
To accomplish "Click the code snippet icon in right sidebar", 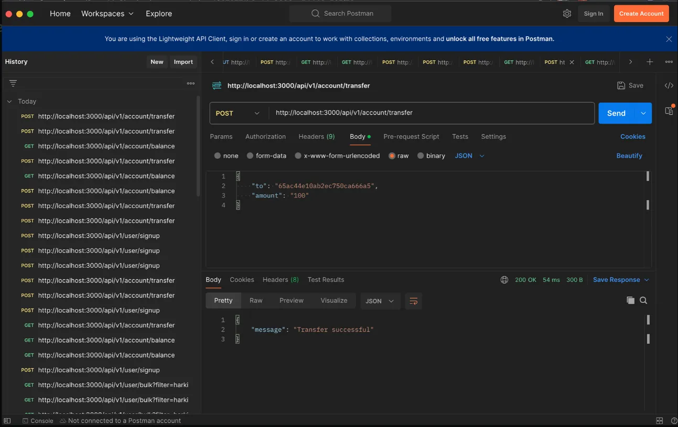I will point(669,85).
